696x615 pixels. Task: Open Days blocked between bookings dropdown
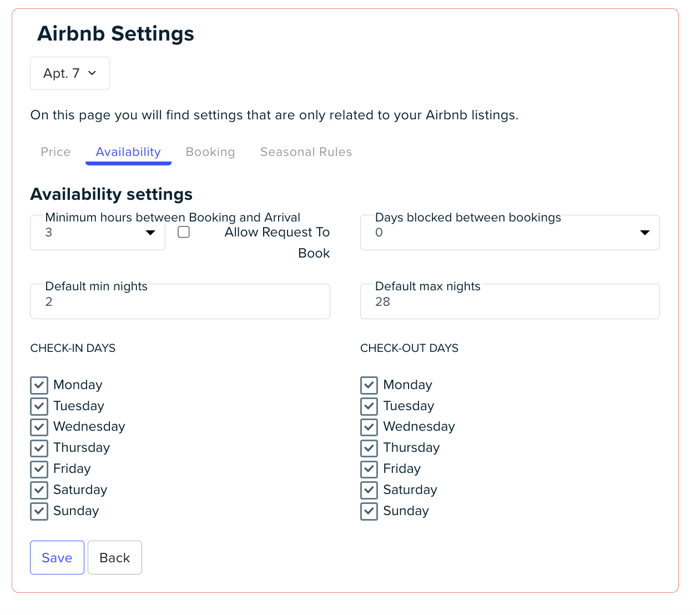click(510, 233)
